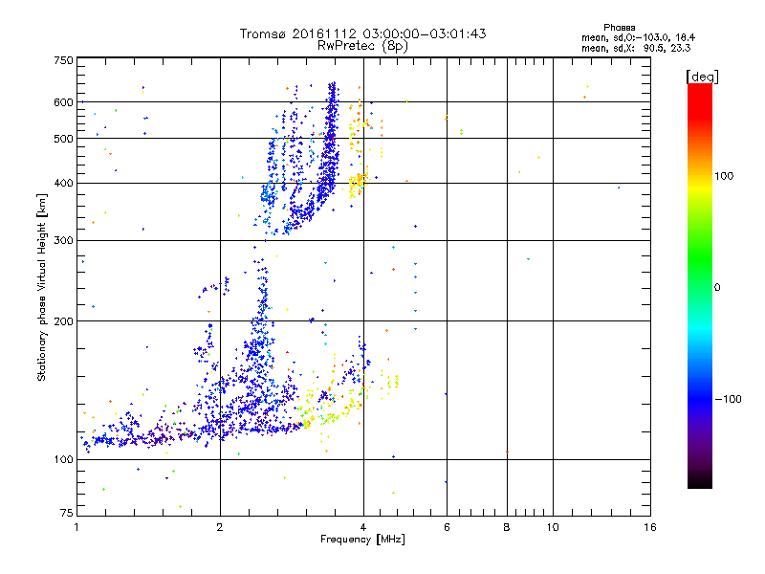Click the '0' colorbar tick label
Viewport: 765px width, 574px height.
coord(717,287)
